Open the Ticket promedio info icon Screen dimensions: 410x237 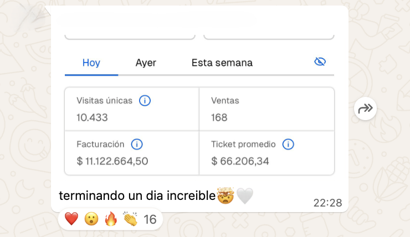(x=288, y=144)
